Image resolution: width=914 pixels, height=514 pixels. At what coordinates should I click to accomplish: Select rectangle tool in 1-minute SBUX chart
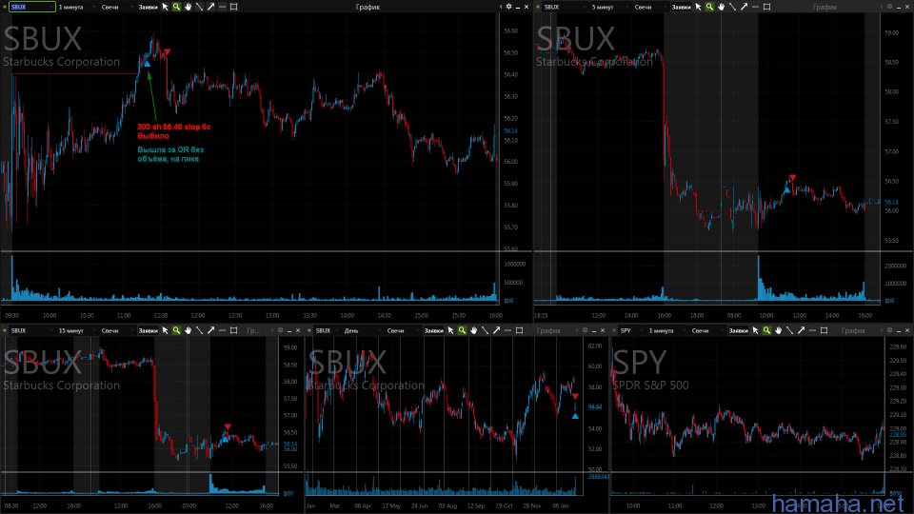click(234, 7)
